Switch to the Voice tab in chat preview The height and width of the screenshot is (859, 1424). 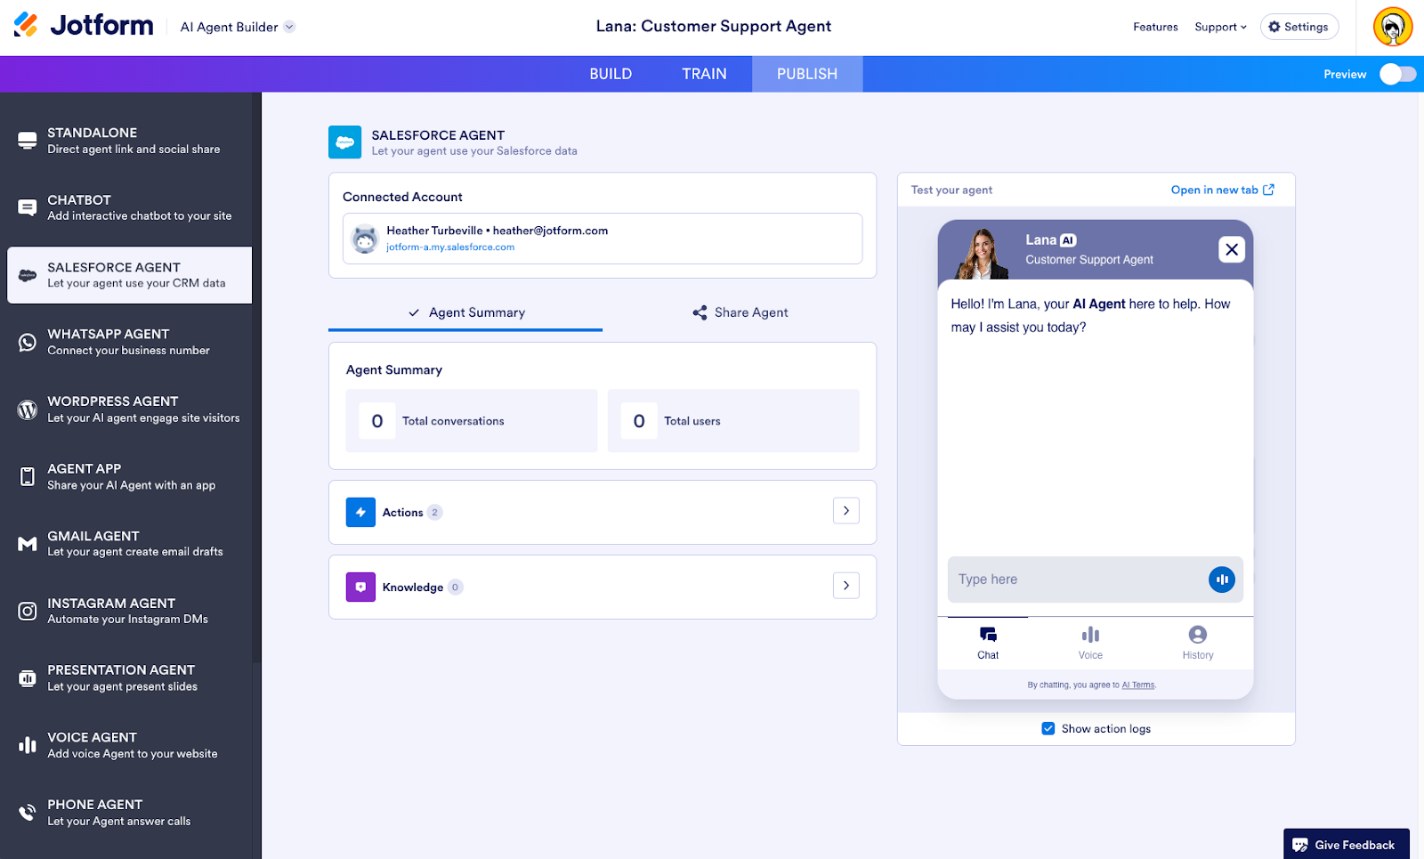[x=1089, y=642]
